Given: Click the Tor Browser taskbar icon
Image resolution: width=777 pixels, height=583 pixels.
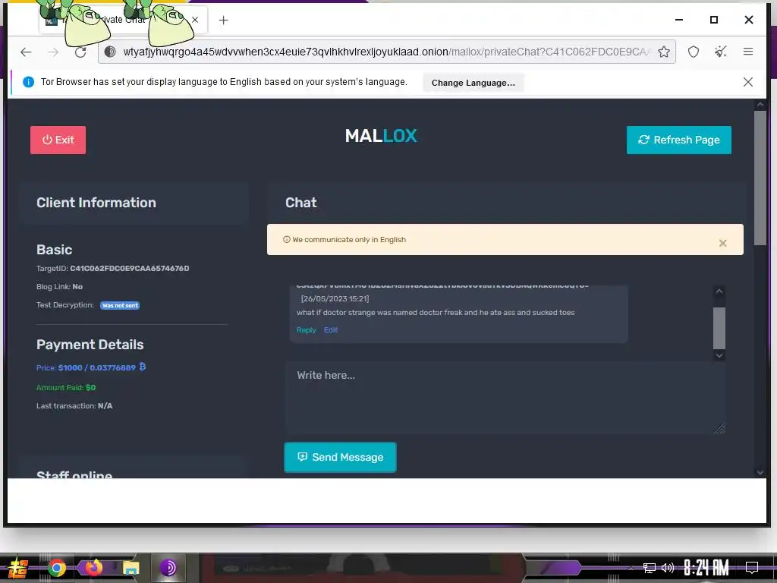Looking at the screenshot, I should click(x=168, y=568).
